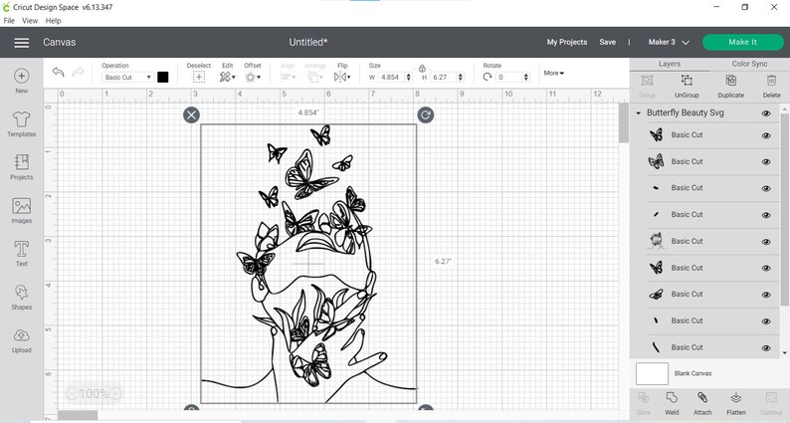The width and height of the screenshot is (790, 423).
Task: Open the Maker 3 machine dropdown
Action: coord(668,43)
